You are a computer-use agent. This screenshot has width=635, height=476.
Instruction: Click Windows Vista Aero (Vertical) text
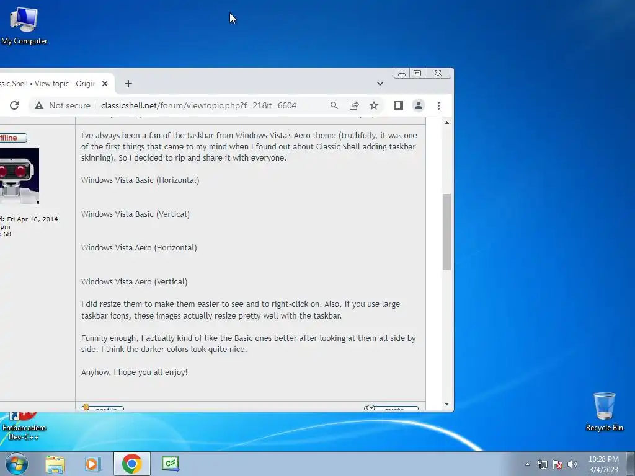coord(134,282)
